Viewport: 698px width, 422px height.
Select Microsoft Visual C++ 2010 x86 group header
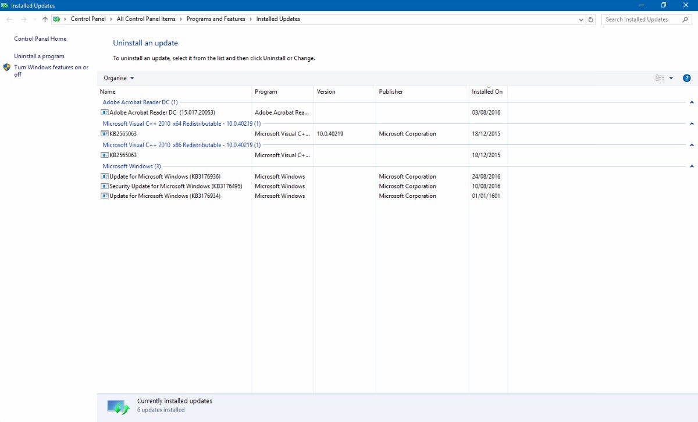tap(181, 145)
